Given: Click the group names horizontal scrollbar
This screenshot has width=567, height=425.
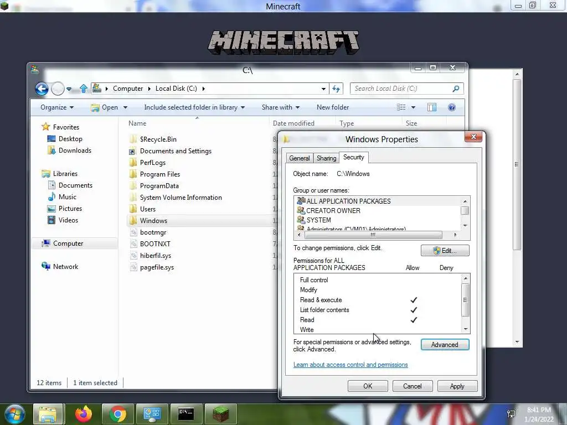Looking at the screenshot, I should click(373, 235).
